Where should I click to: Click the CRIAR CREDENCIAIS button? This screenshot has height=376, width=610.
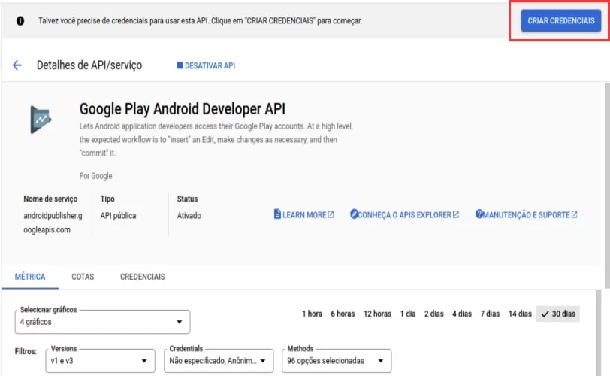click(x=561, y=20)
